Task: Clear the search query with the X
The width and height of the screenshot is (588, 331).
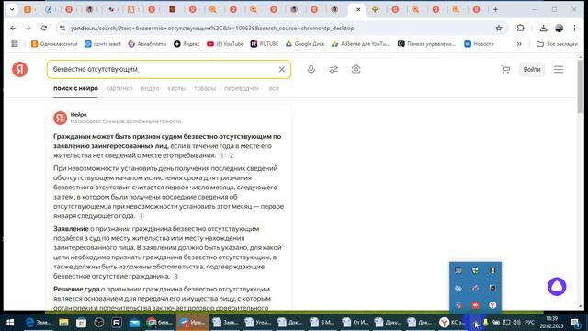Action: click(282, 70)
